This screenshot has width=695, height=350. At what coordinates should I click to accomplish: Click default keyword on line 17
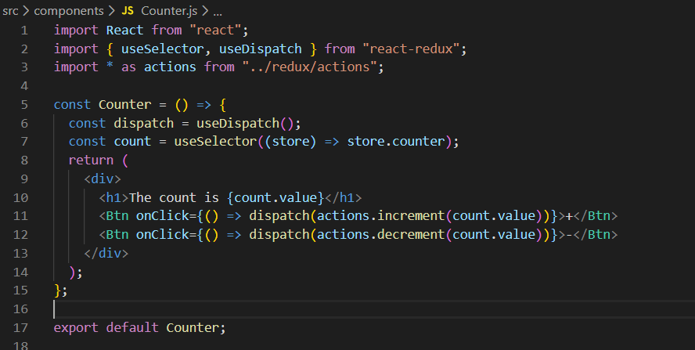132,327
